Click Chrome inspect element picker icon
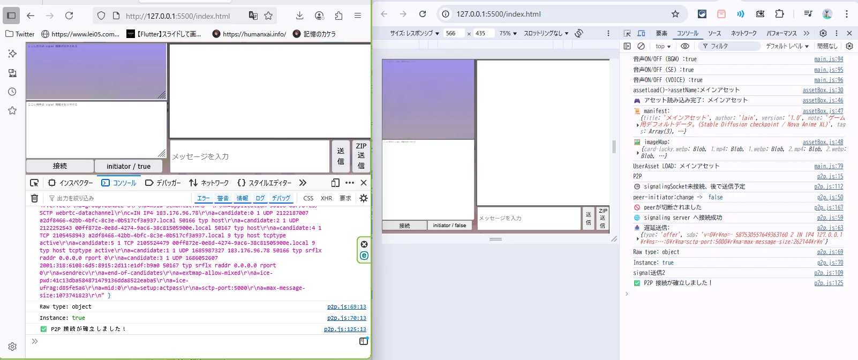Screen dimensions: 858x360 click(x=627, y=33)
